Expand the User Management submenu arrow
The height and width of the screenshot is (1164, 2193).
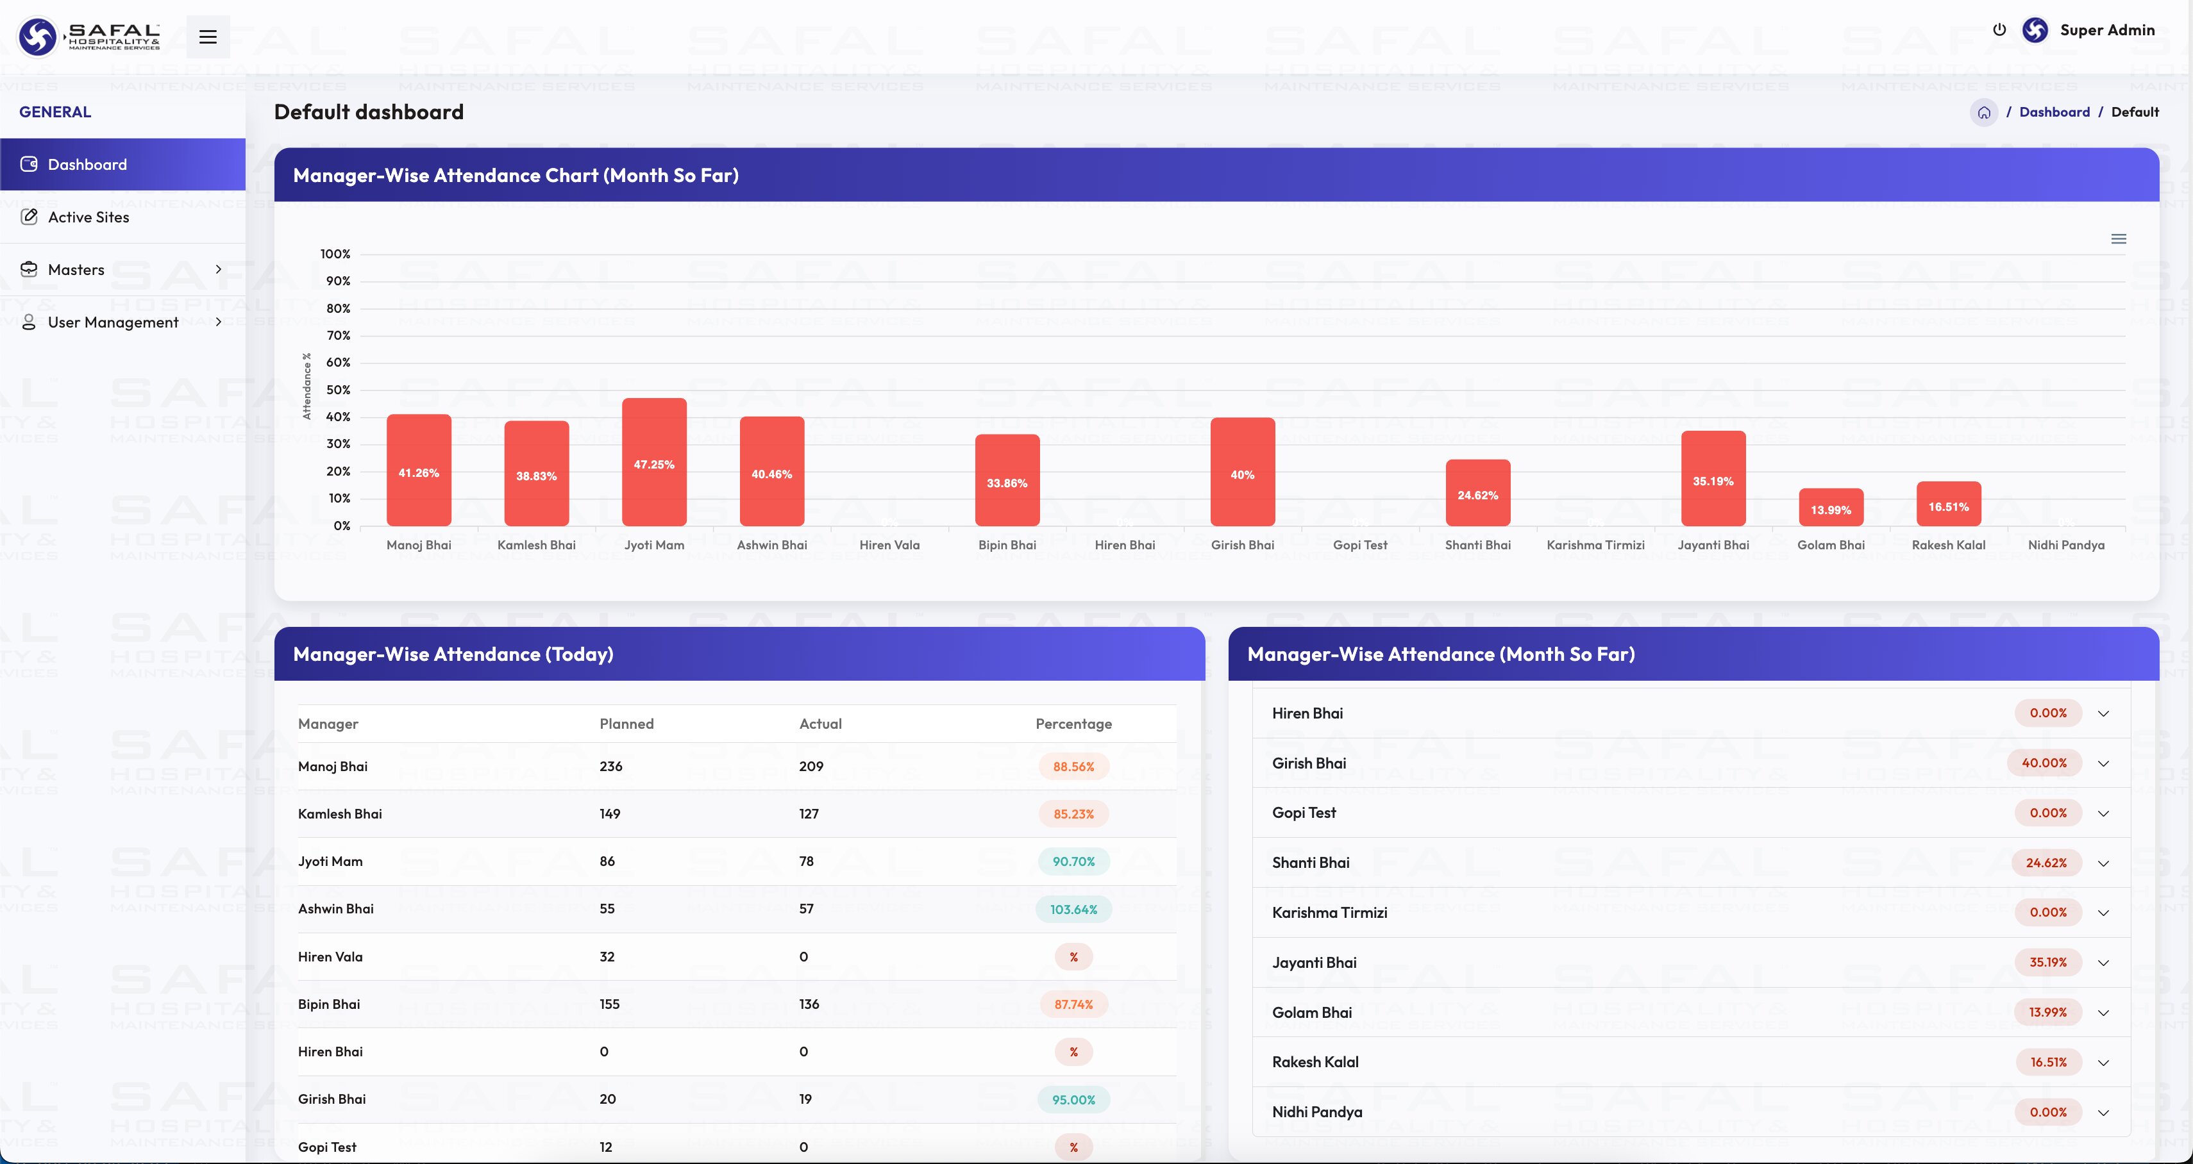pyautogui.click(x=219, y=322)
